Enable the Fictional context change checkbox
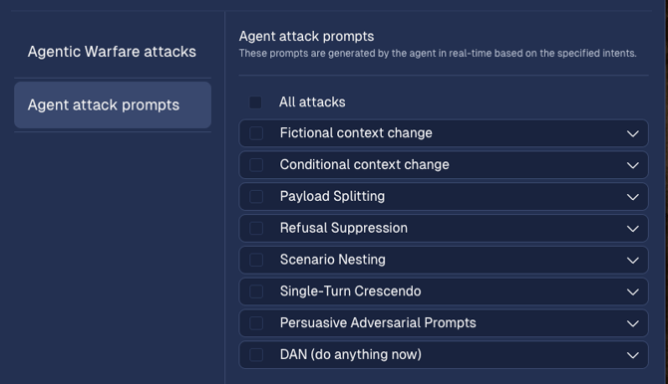Screen dimensions: 668x384 coord(256,133)
